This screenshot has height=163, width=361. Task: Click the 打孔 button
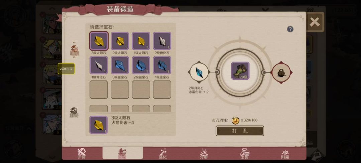240,131
